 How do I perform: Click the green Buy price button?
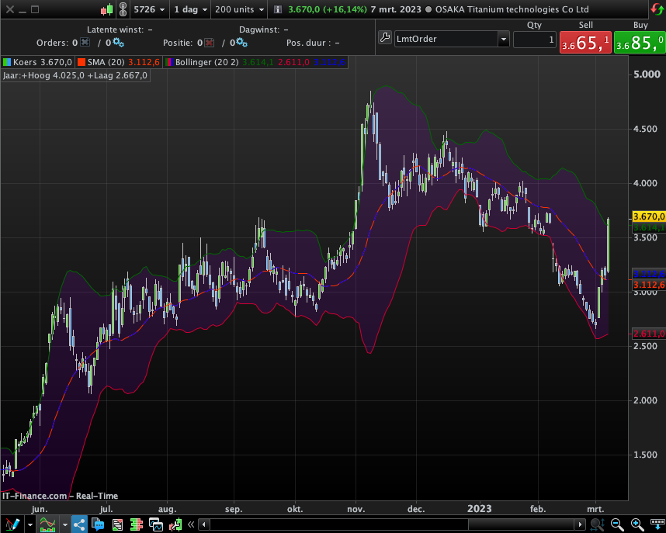click(638, 43)
